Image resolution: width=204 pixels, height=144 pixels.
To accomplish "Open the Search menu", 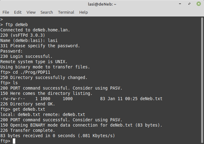I will (46, 12).
